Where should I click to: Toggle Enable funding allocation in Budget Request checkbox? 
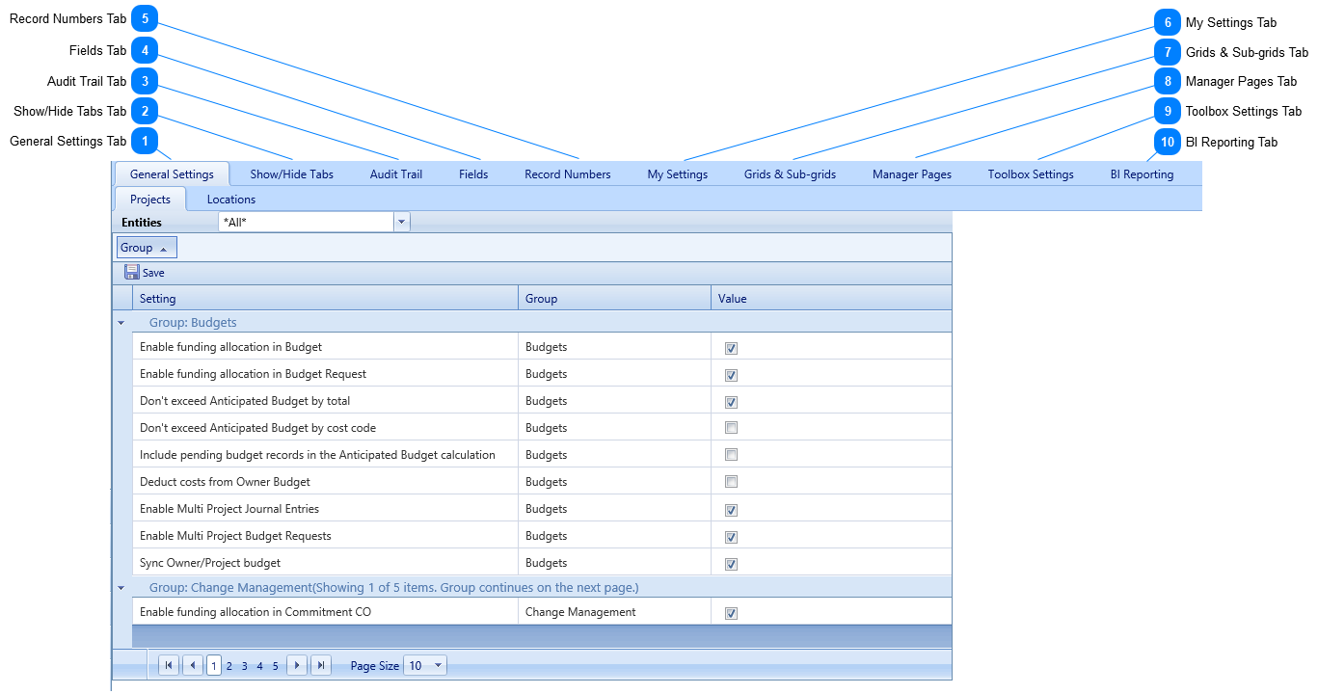[731, 375]
